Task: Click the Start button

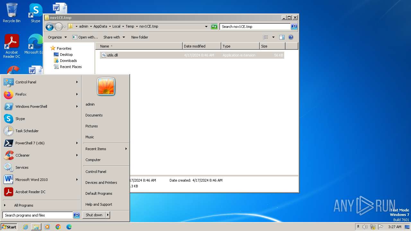Action: click(9, 227)
